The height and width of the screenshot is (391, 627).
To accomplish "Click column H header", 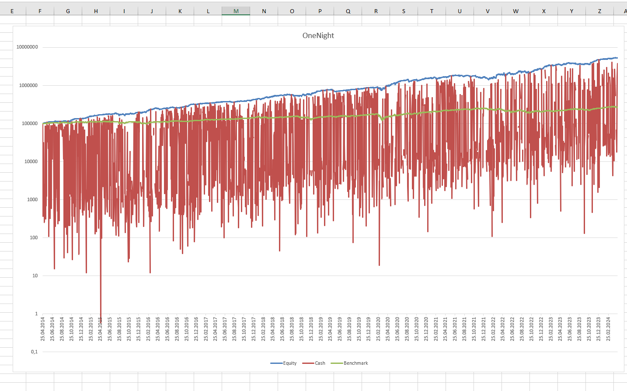I will click(96, 11).
